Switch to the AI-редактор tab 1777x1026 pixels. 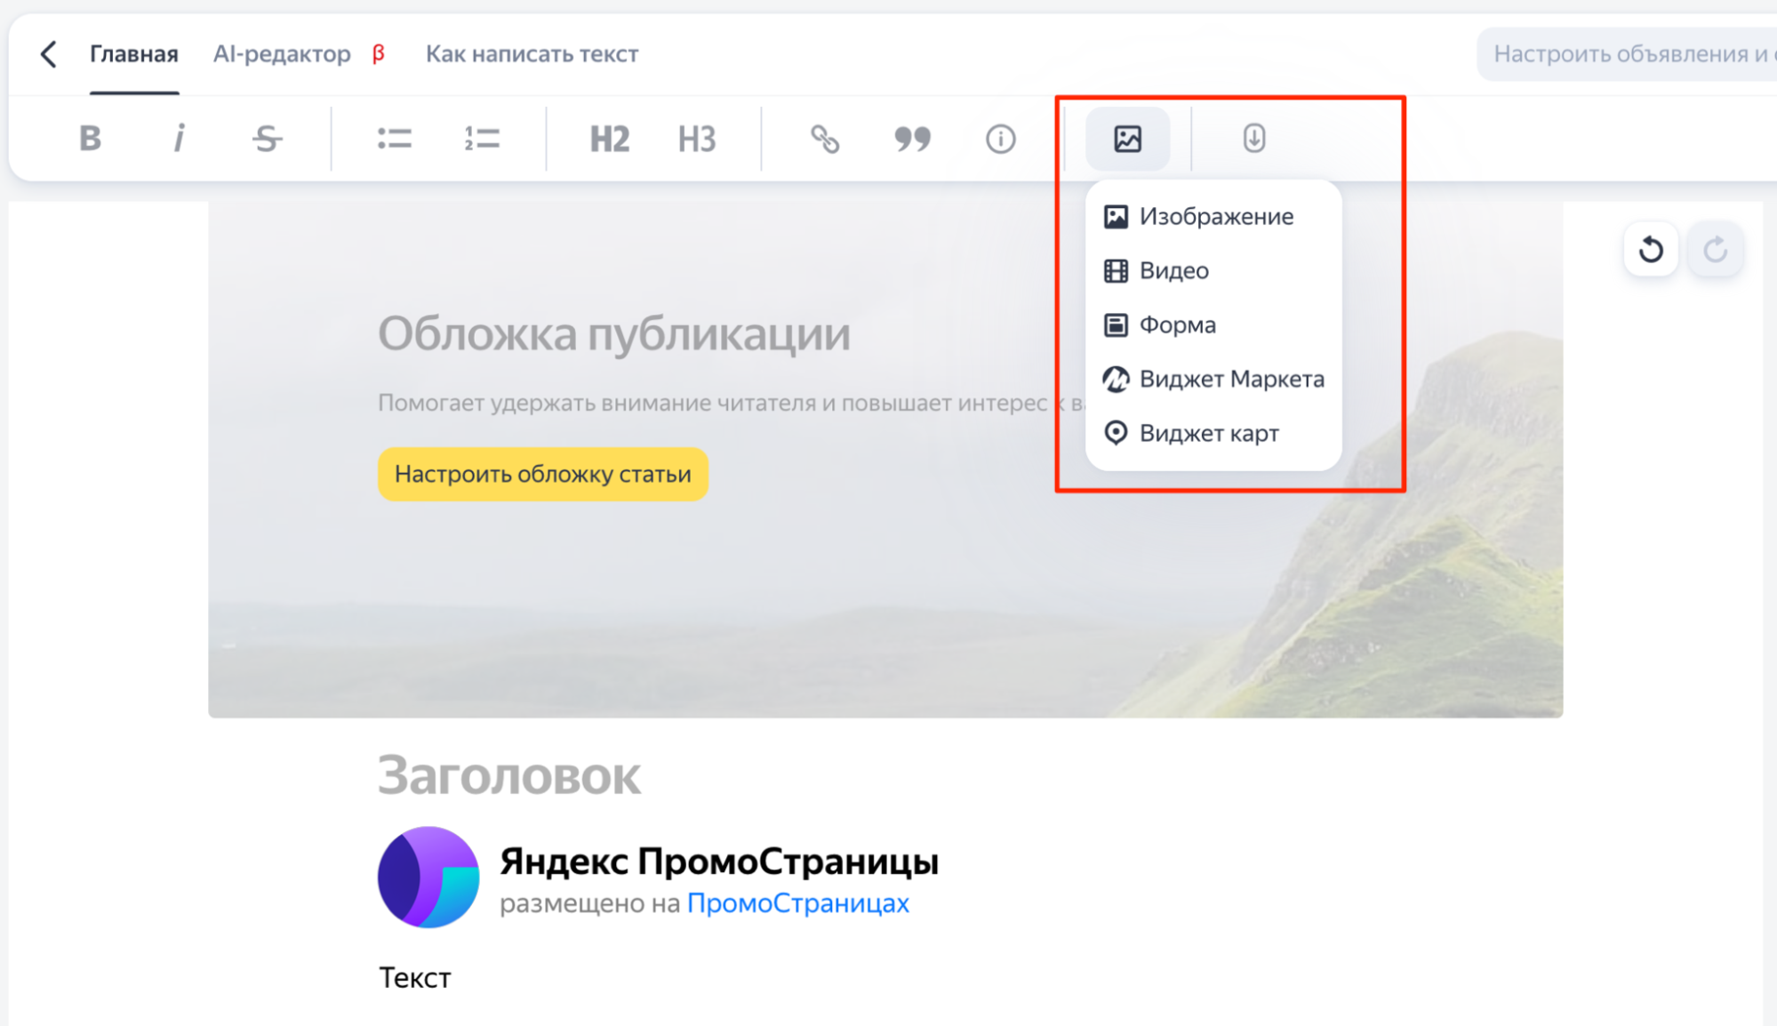281,53
